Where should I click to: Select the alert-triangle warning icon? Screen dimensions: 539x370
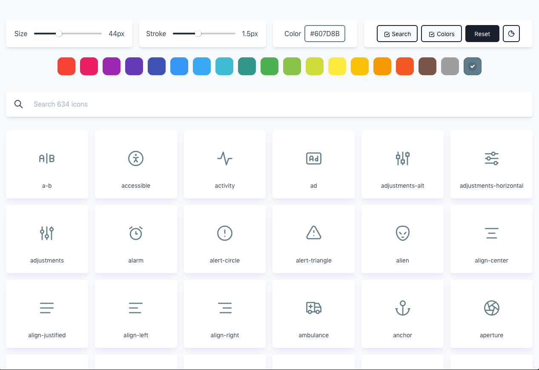pos(313,233)
